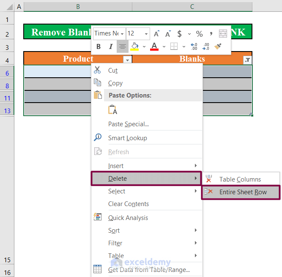
Task: Click the Merge & Center icon
Action: tap(223, 34)
